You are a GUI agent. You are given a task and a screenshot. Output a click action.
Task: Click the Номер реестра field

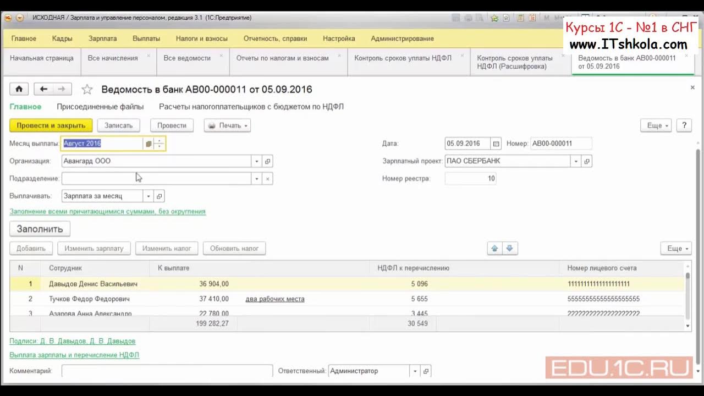pos(470,179)
